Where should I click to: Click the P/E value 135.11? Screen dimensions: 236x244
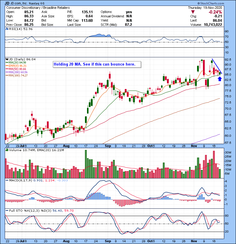(87, 12)
